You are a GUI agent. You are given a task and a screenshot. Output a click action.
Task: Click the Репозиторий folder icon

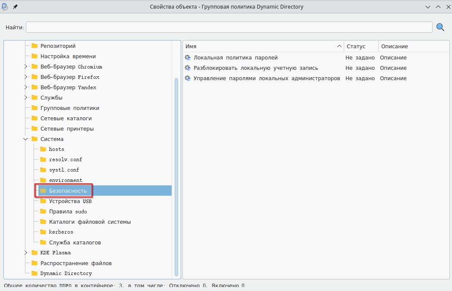coord(35,46)
